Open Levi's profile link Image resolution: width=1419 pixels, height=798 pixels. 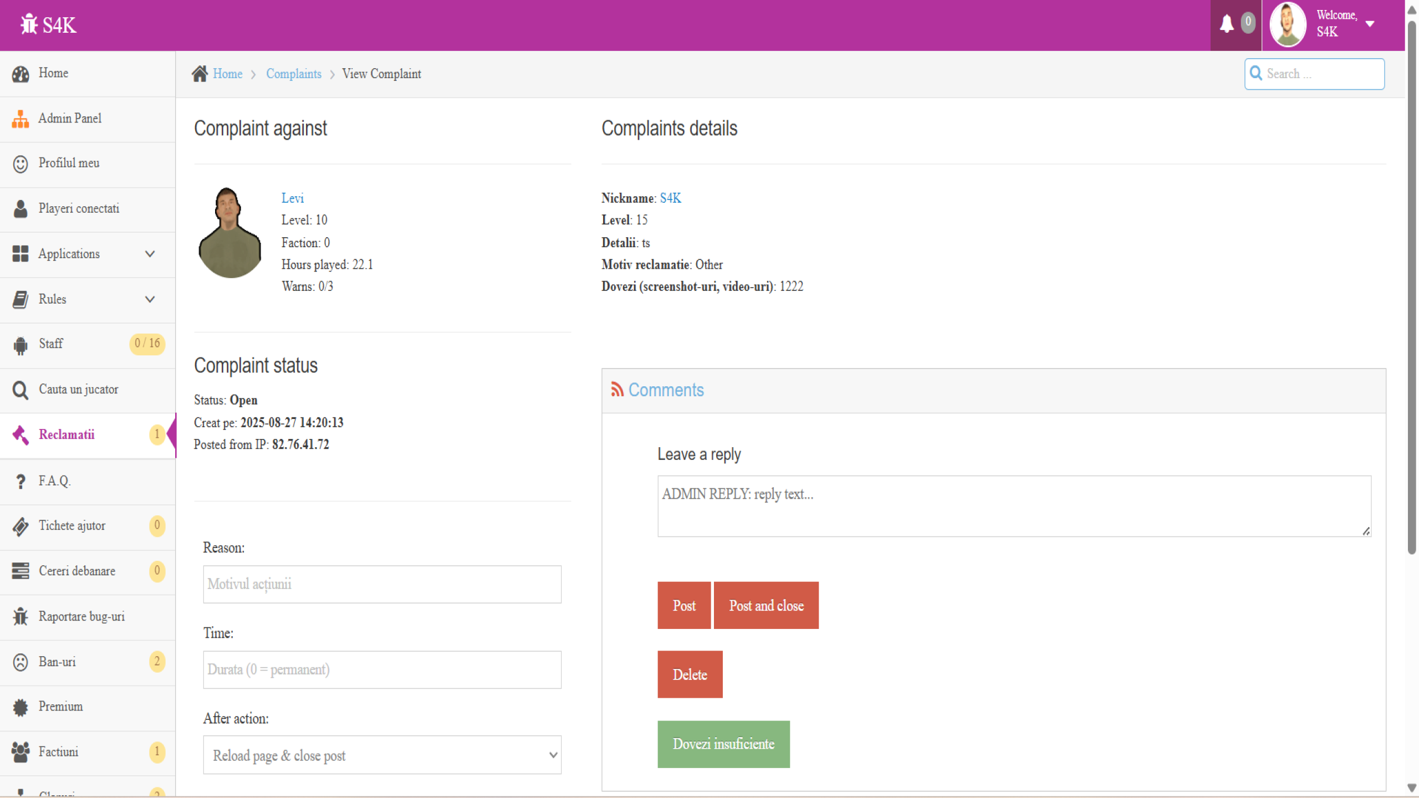point(292,198)
